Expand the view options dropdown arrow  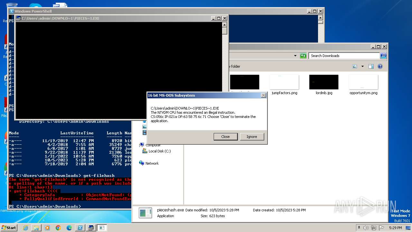click(362, 66)
